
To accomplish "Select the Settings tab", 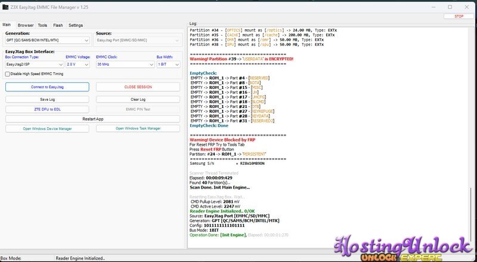I will coord(76,25).
